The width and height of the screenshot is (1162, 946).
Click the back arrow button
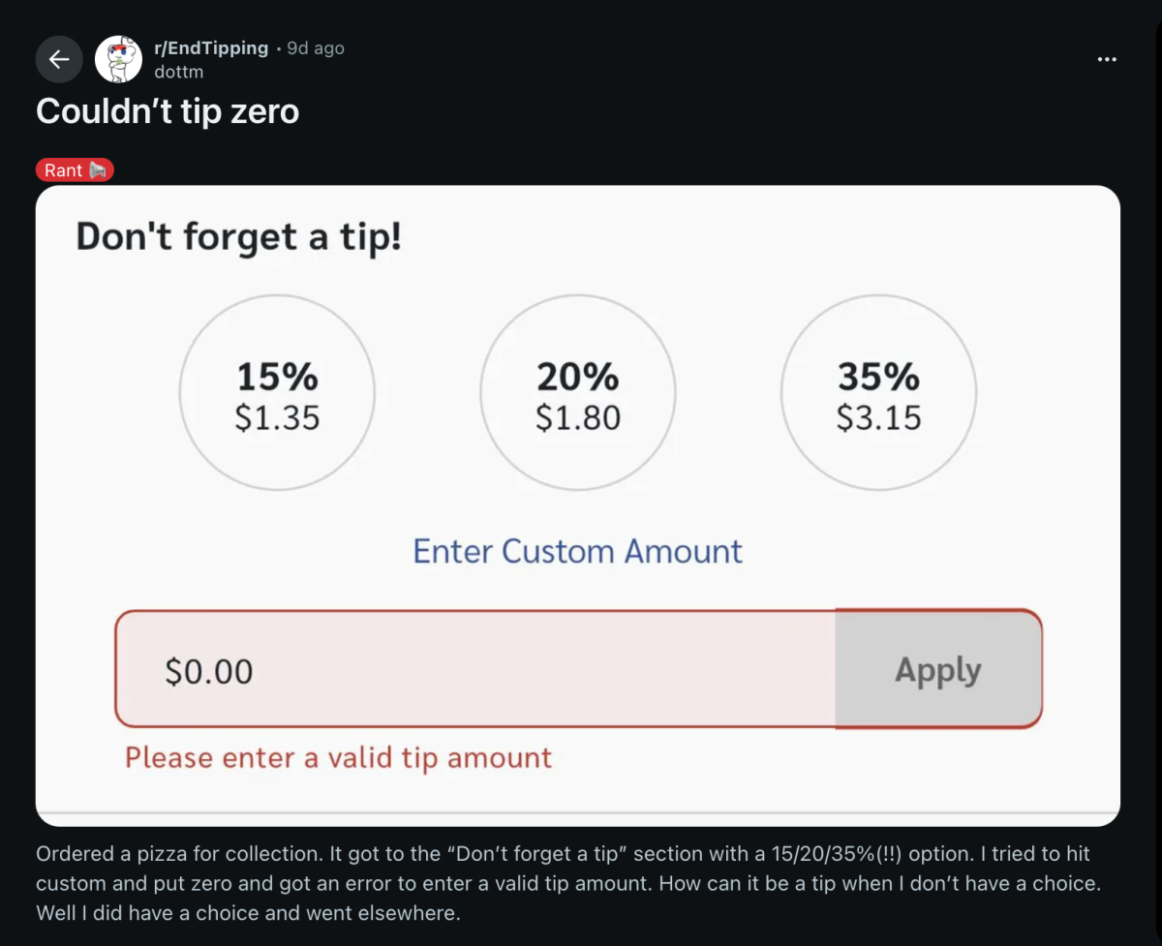click(x=59, y=60)
